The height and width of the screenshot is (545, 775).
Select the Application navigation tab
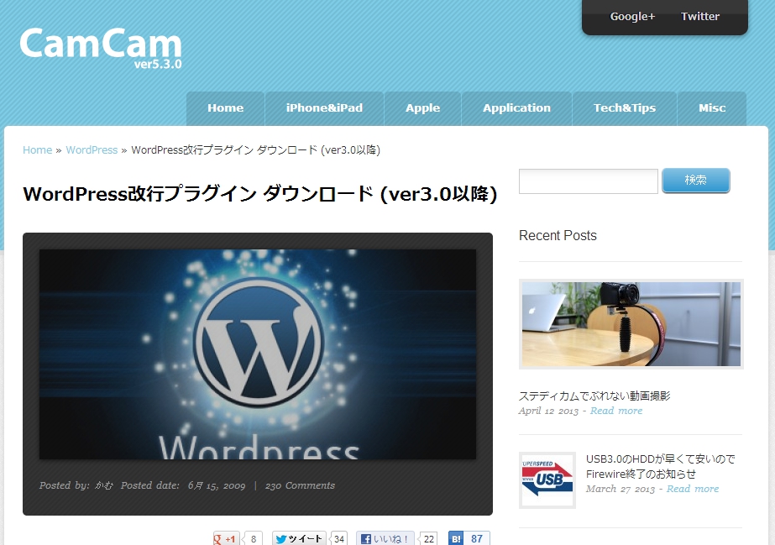click(516, 108)
